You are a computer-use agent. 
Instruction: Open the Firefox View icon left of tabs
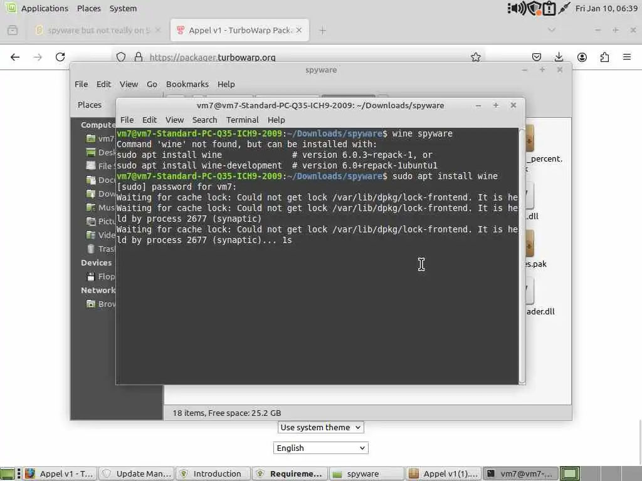(13, 30)
